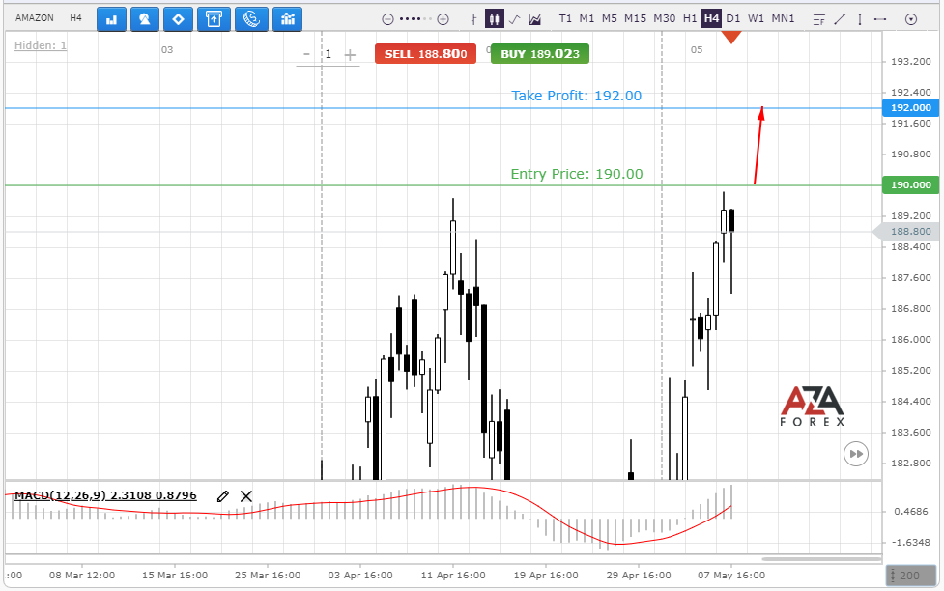Select the horizontal line drawing tool

(880, 19)
